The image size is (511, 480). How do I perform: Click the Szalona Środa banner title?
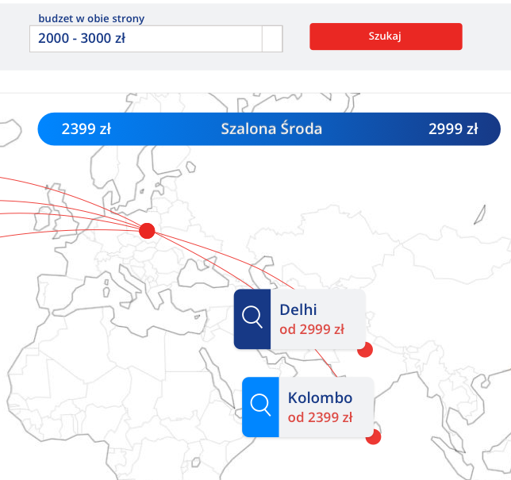(271, 129)
